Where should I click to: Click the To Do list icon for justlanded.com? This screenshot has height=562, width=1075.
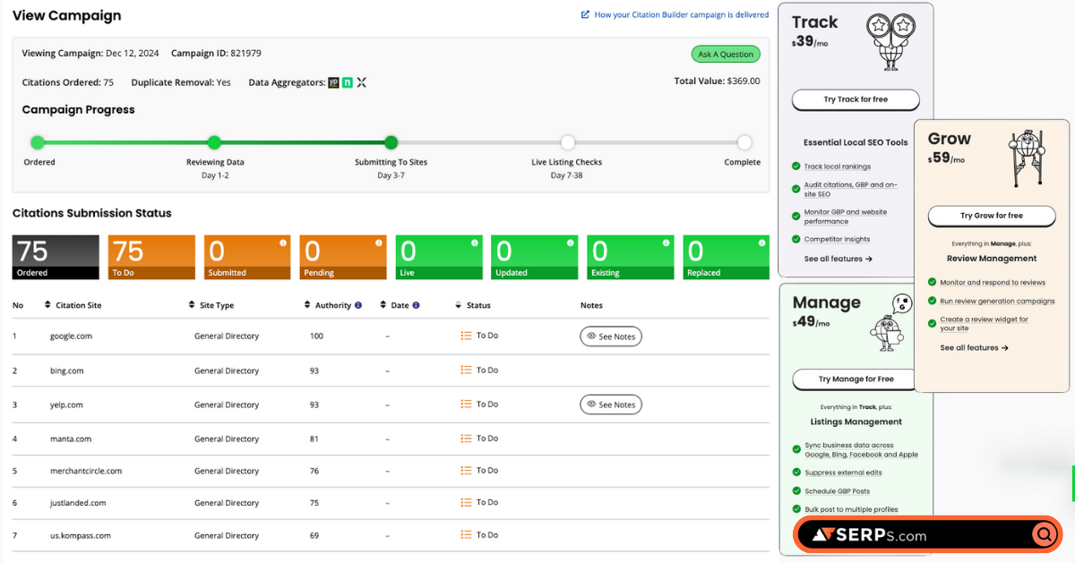coord(466,502)
